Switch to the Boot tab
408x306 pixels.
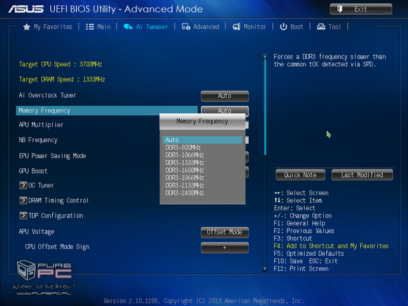point(291,27)
